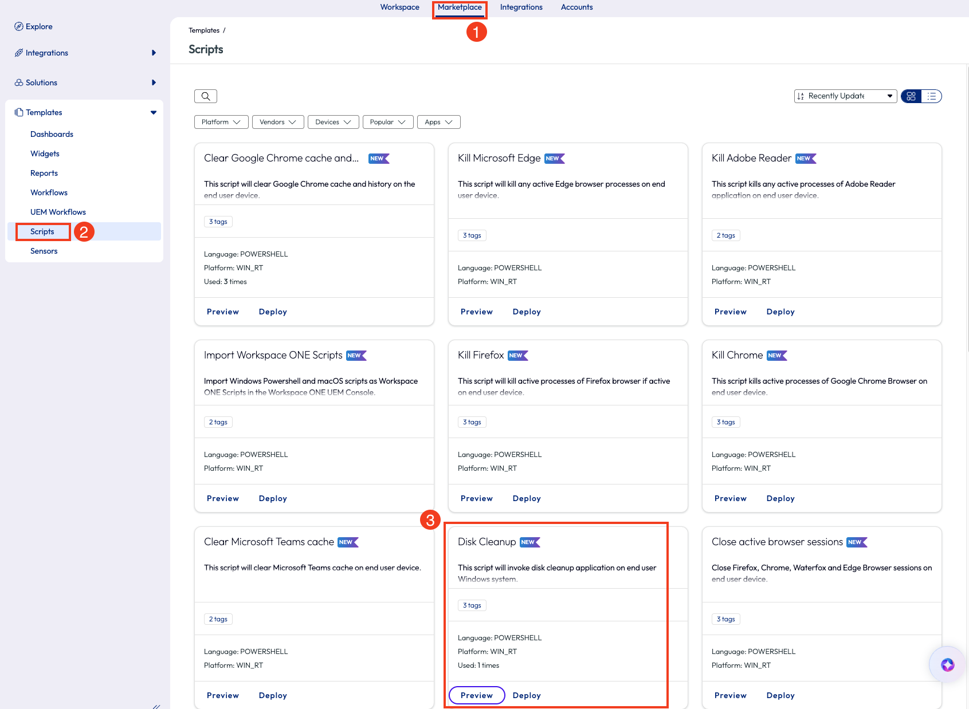Screen dimensions: 969x709
Task: Open the Recently Updated sort dropdown
Action: pyautogui.click(x=845, y=96)
